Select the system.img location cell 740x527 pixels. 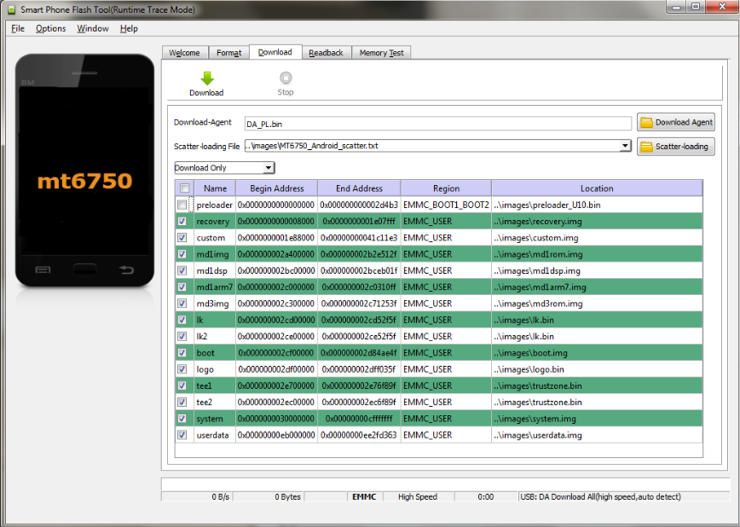click(596, 419)
